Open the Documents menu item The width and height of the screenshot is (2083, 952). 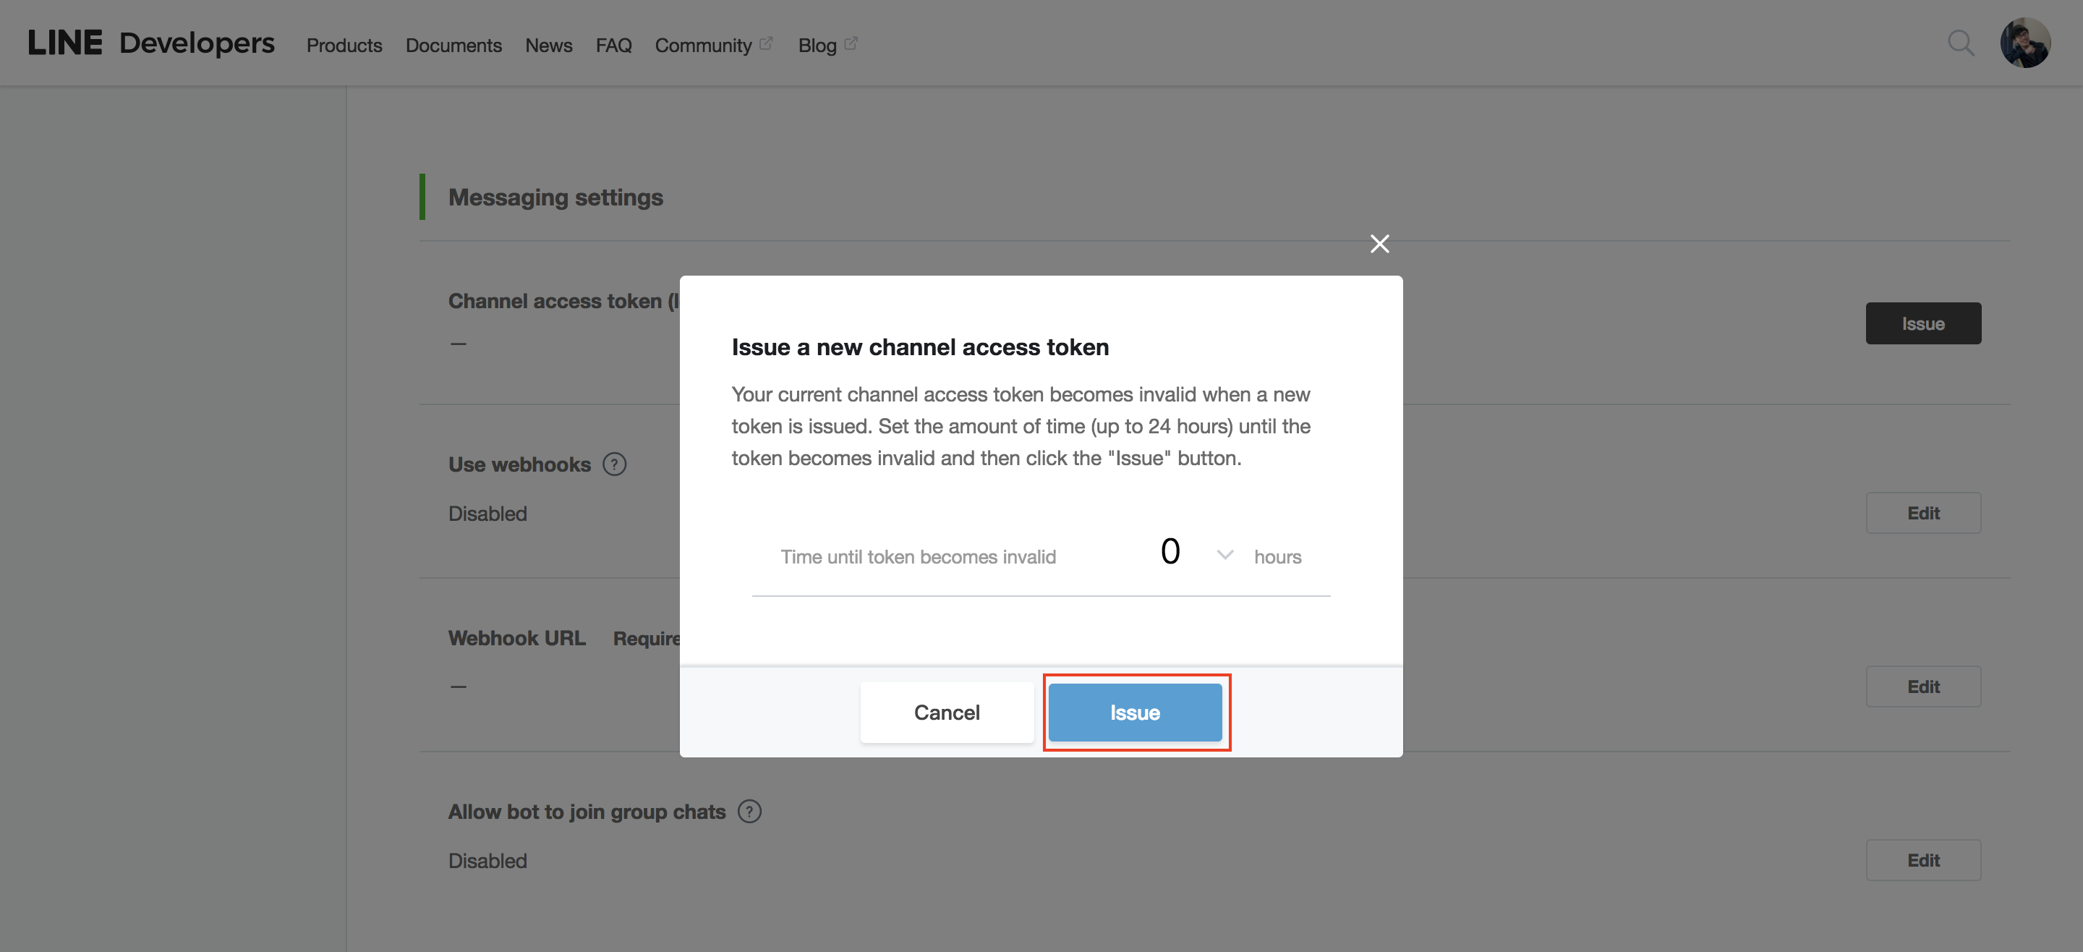453,46
